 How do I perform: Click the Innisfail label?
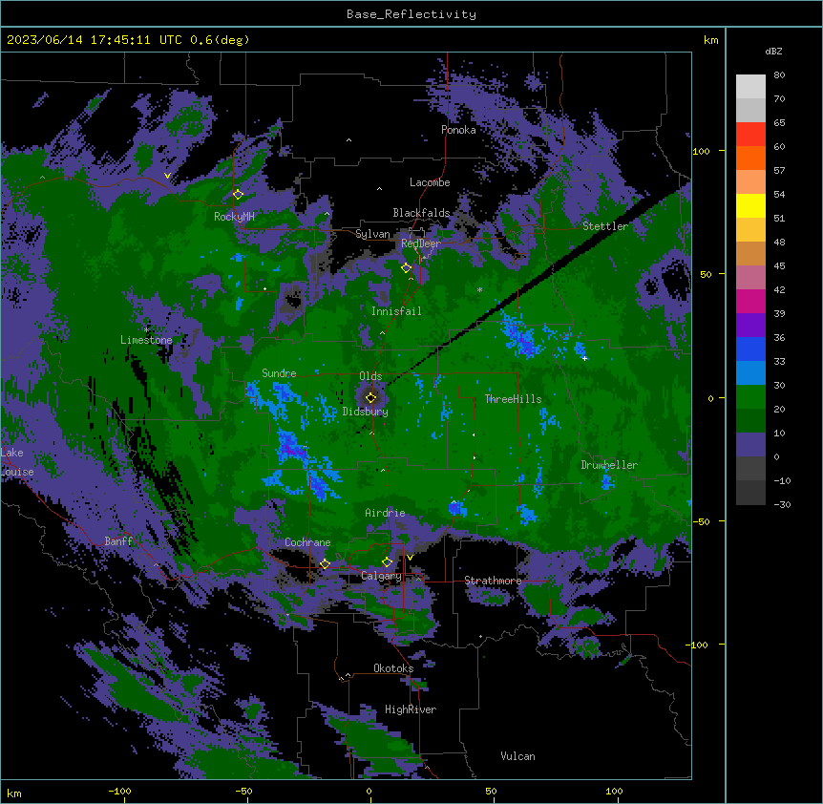[x=396, y=311]
